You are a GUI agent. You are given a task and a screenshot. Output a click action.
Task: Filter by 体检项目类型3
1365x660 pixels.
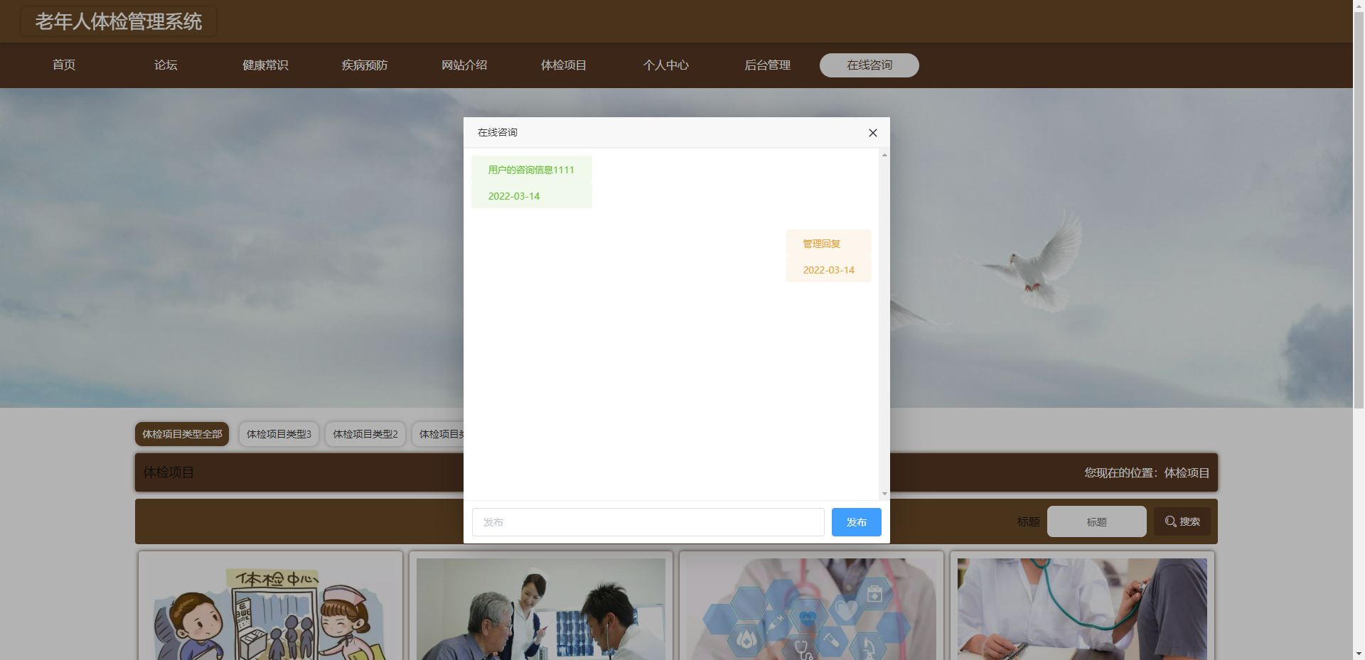tap(279, 434)
